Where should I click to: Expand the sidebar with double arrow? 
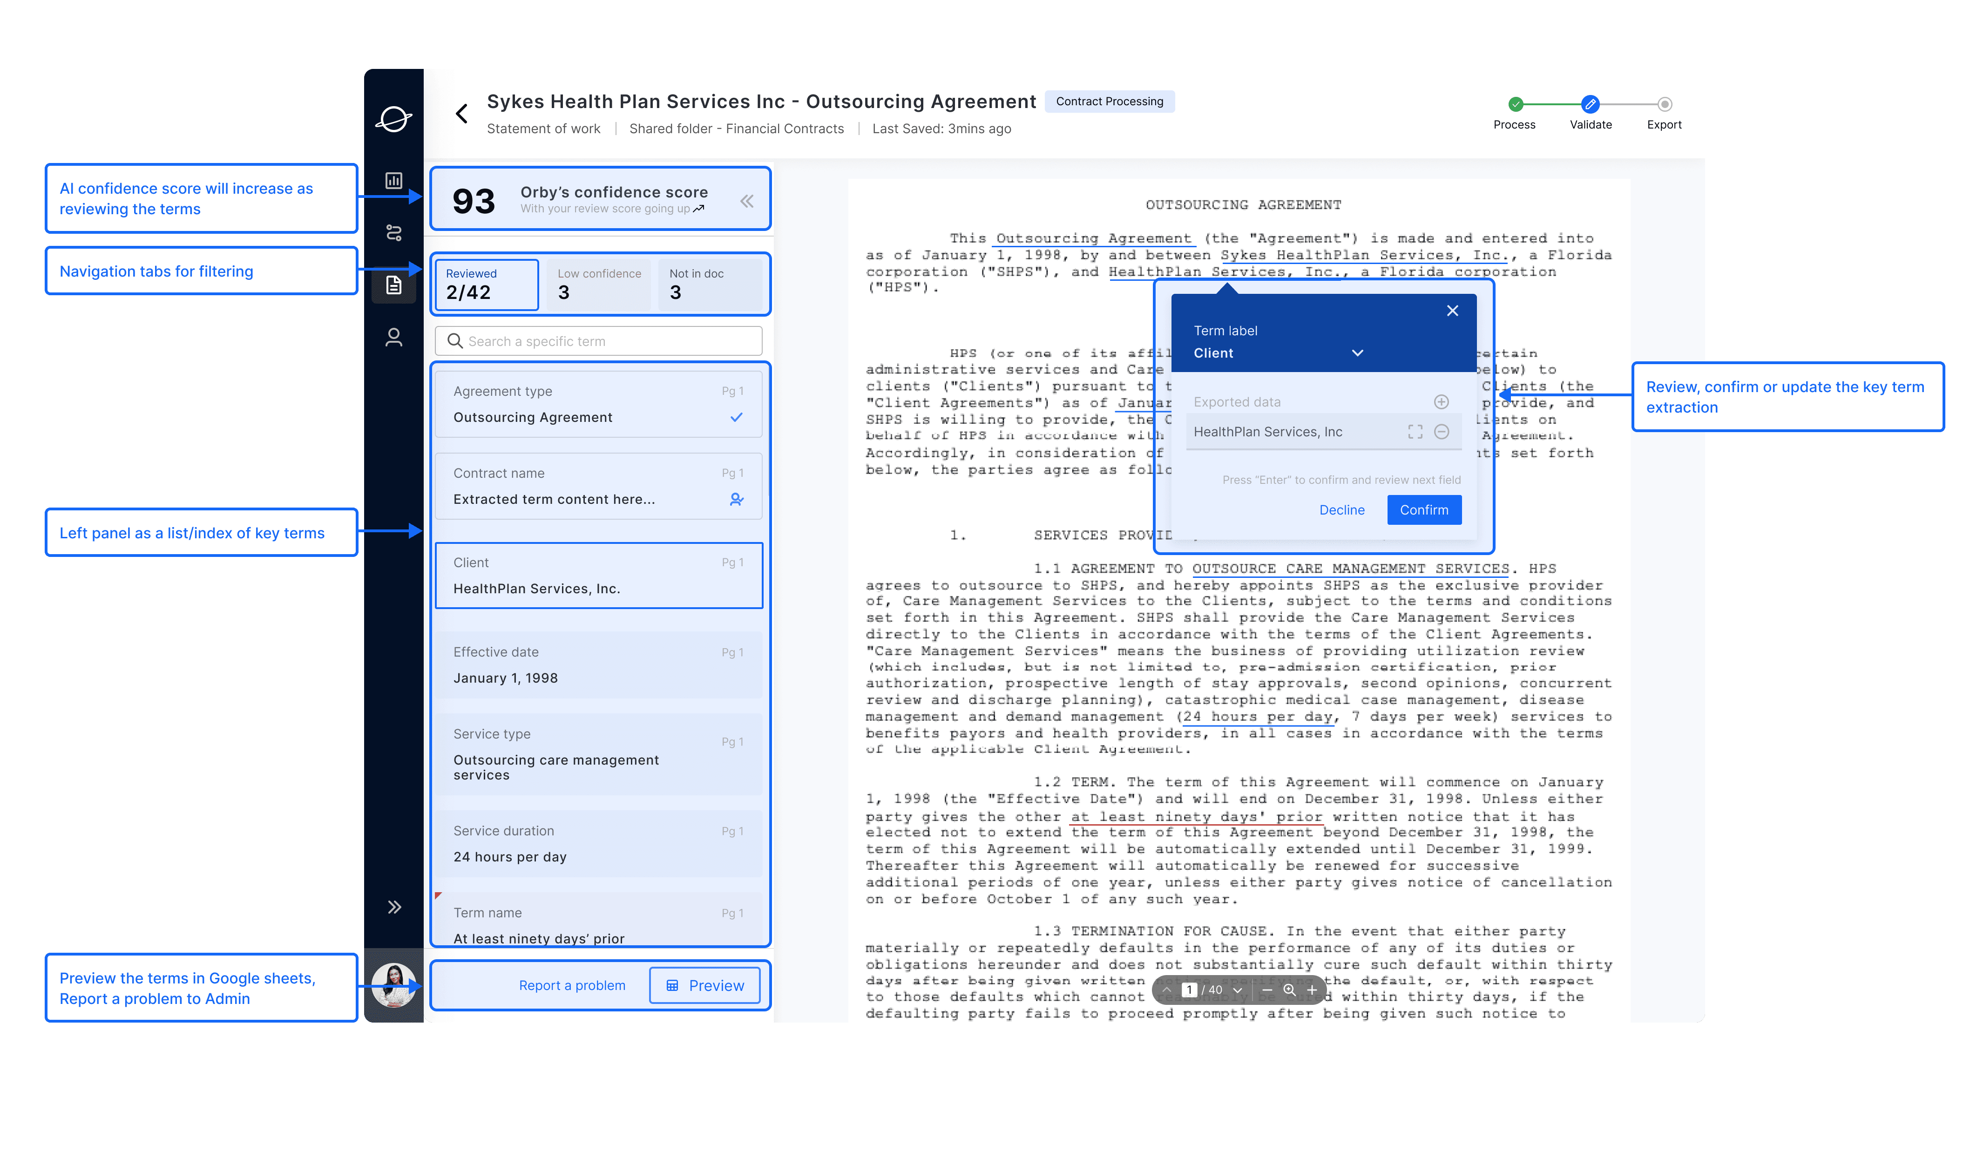pos(393,908)
